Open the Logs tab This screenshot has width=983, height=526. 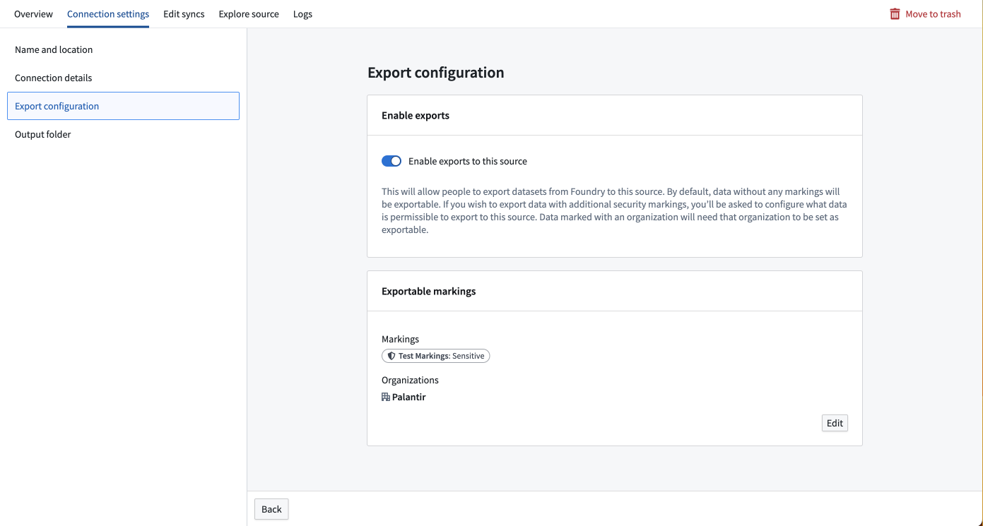pyautogui.click(x=302, y=14)
